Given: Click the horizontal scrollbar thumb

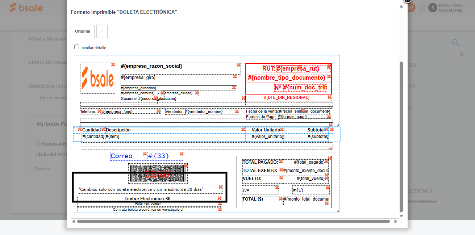Looking at the screenshot, I should pyautogui.click(x=233, y=221).
